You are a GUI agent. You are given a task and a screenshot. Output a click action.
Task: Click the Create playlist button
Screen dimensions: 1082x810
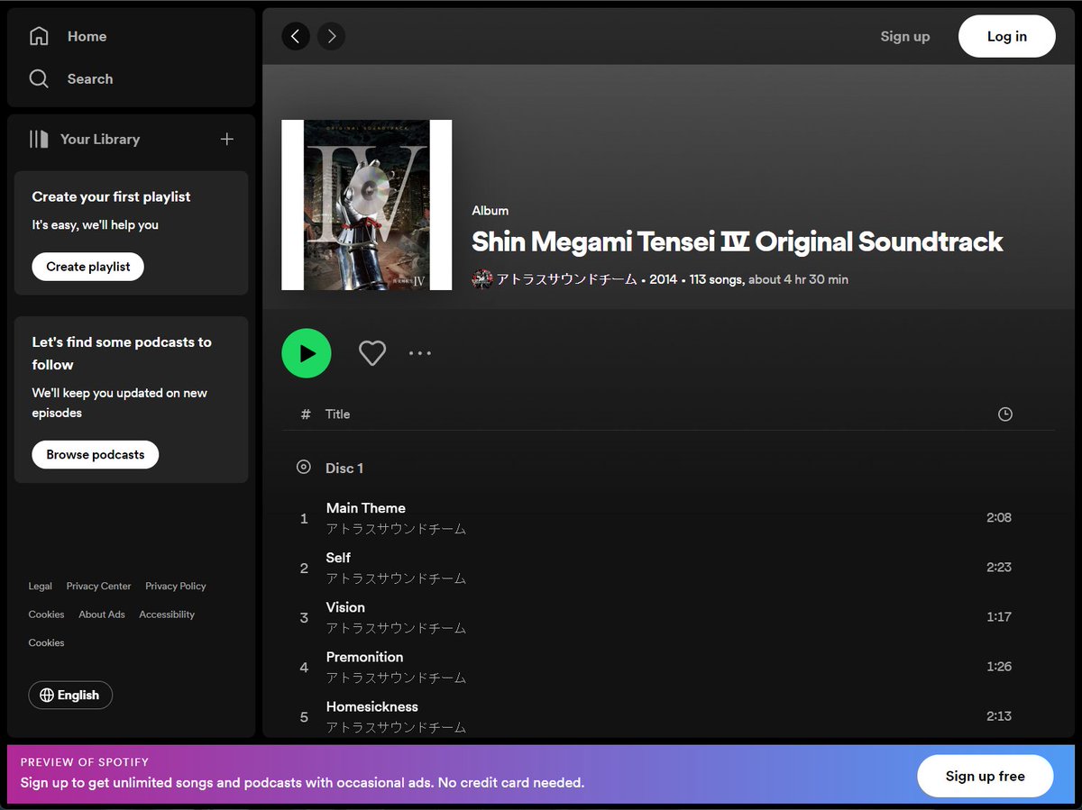[88, 267]
